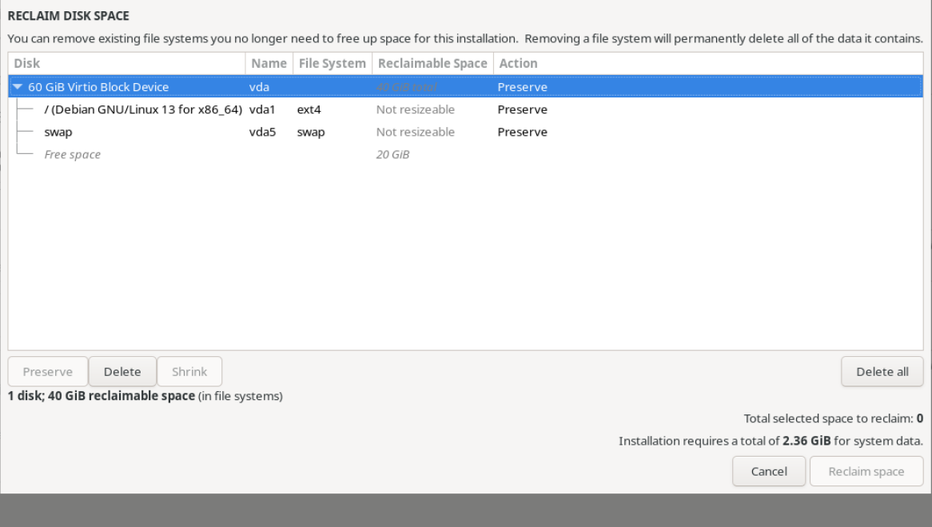Click the vda name cell
This screenshot has height=527, width=932.
tap(259, 87)
